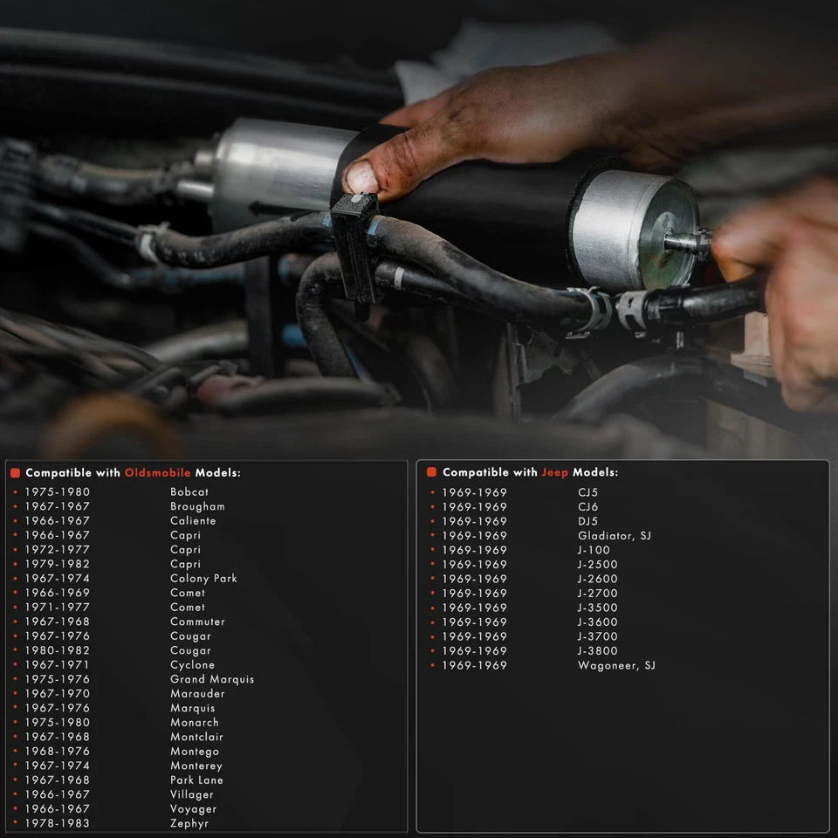Screen dimensions: 838x838
Task: Select the Jeep 'DJ5' model text
Action: click(587, 521)
